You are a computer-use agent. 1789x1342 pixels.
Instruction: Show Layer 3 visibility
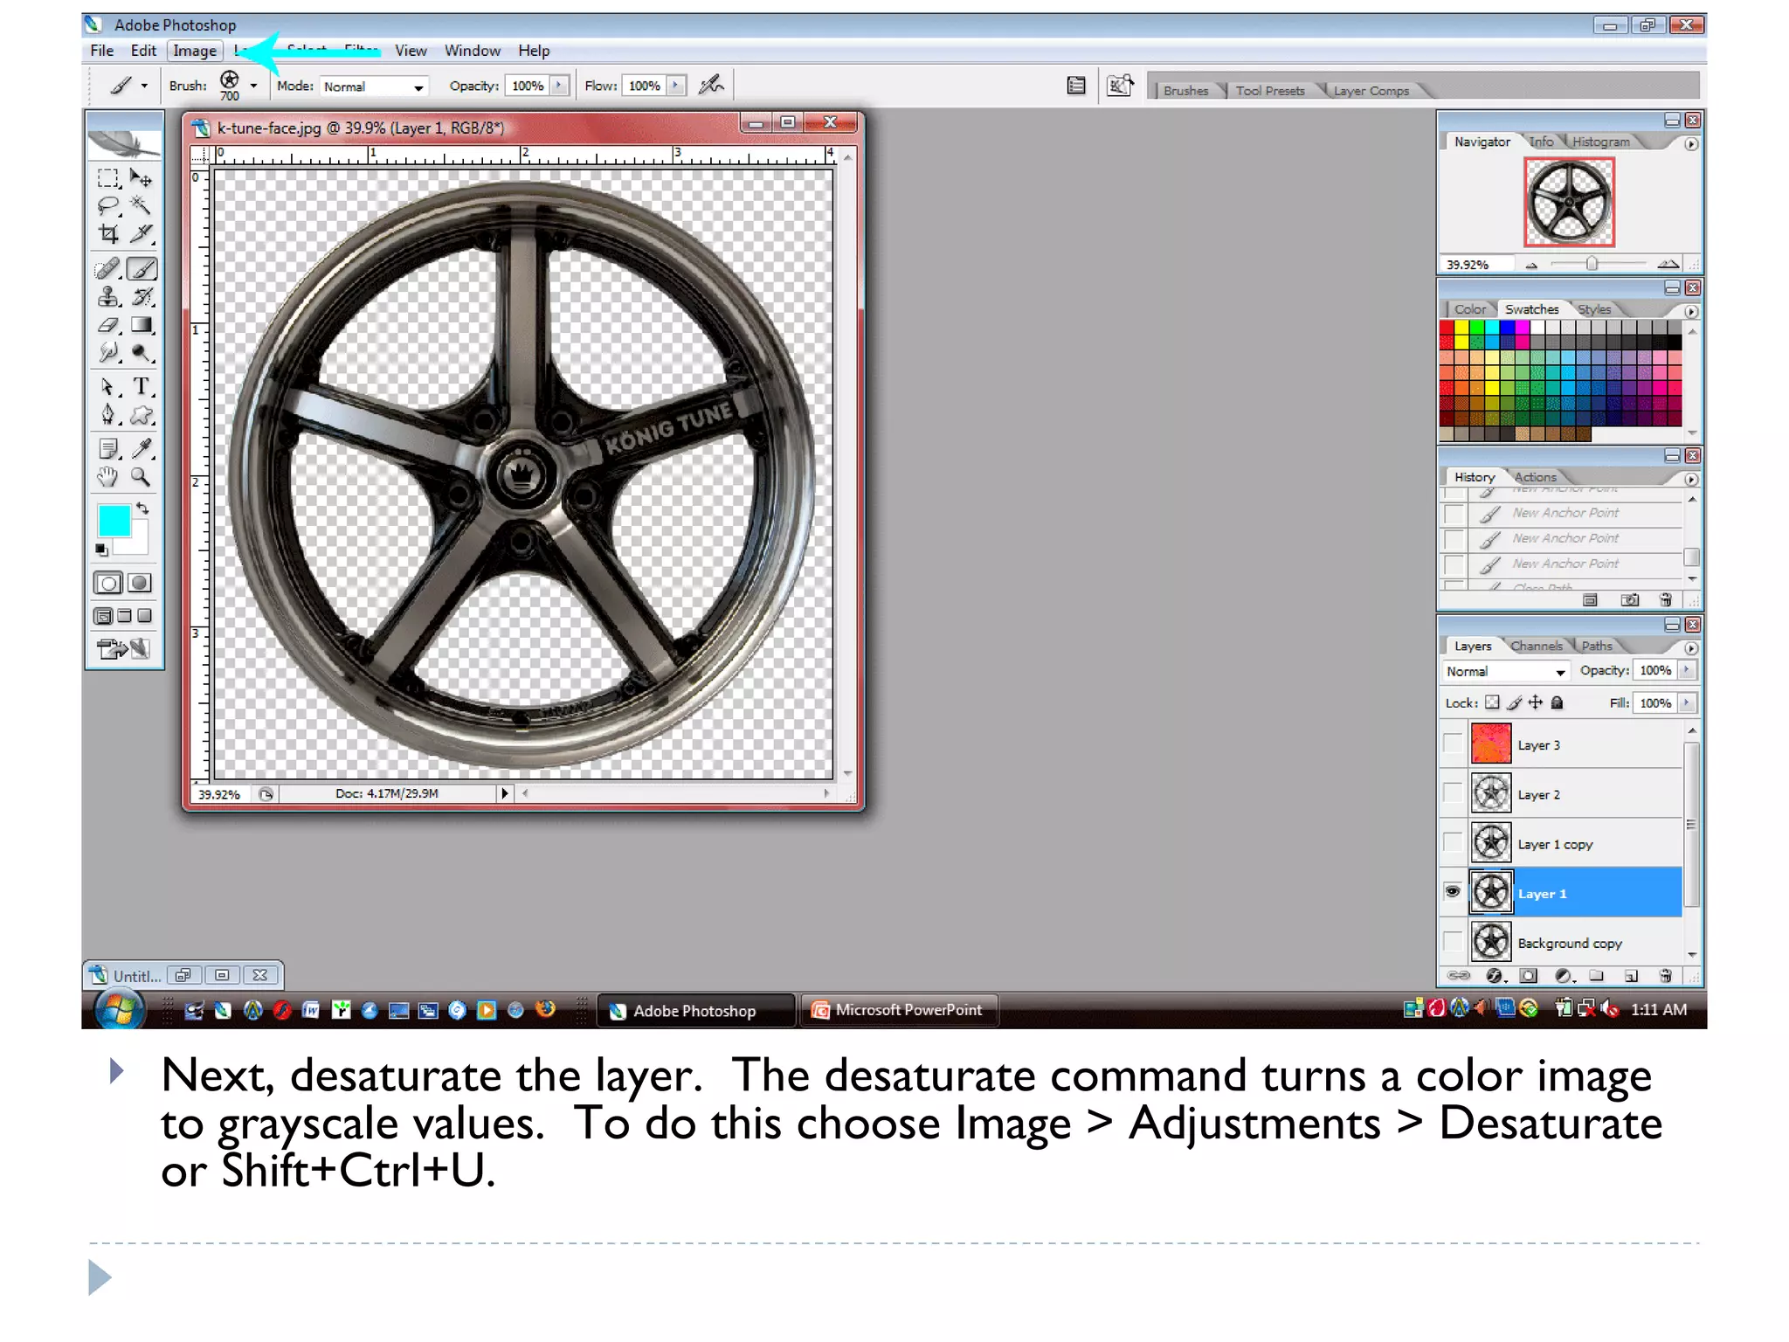point(1453,744)
